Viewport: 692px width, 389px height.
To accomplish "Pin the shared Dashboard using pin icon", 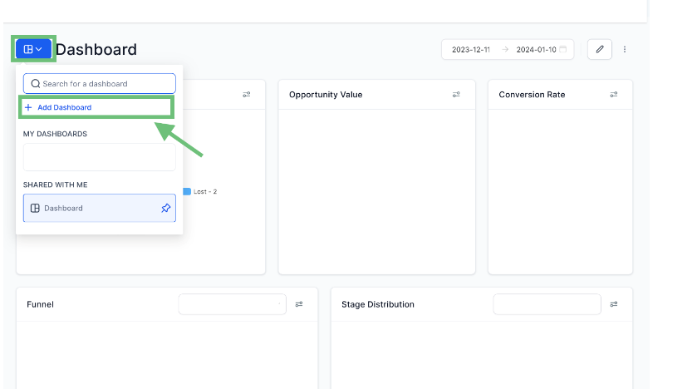I will coord(165,208).
